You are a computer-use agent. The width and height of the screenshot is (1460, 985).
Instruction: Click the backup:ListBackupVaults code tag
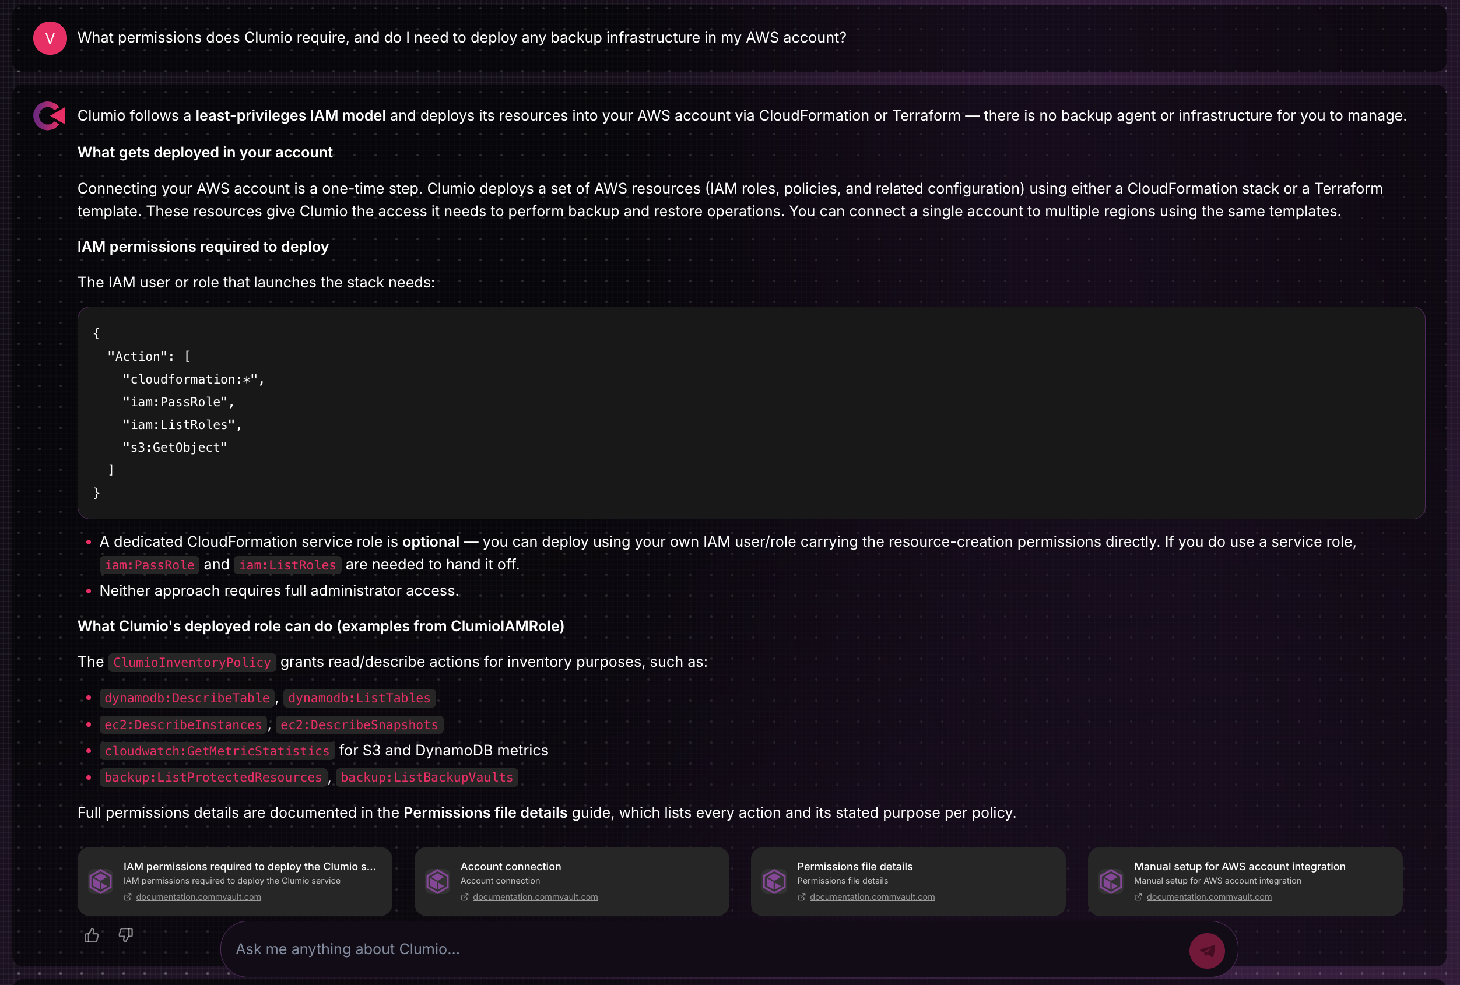427,777
